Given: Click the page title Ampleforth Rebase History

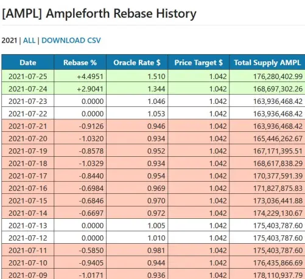Looking at the screenshot, I should [99, 14].
